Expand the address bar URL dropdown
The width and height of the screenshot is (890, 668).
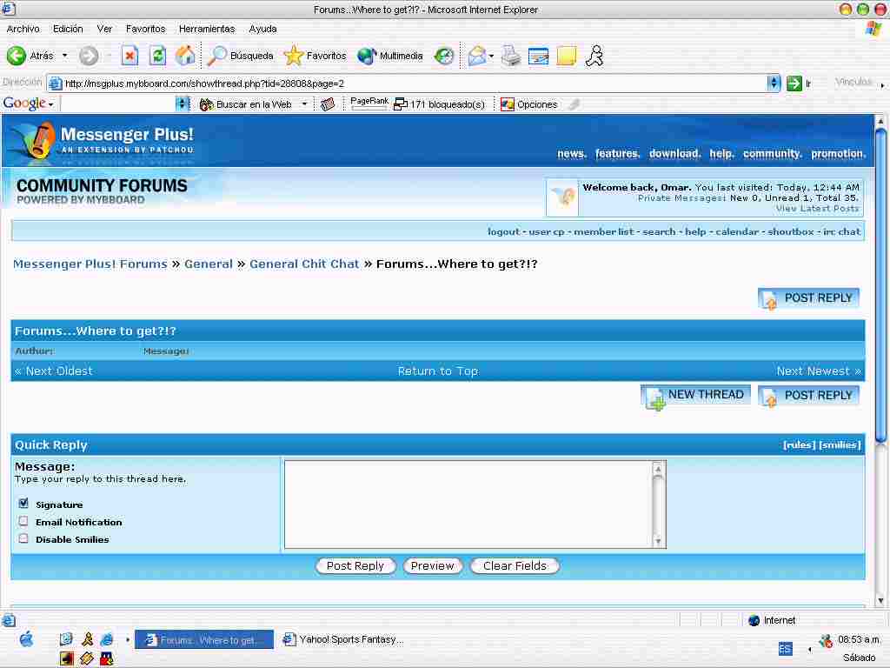774,83
